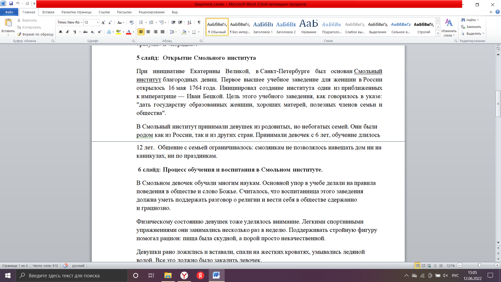Apply Название style
Viewport: 501px width, 282px height.
coord(309,27)
